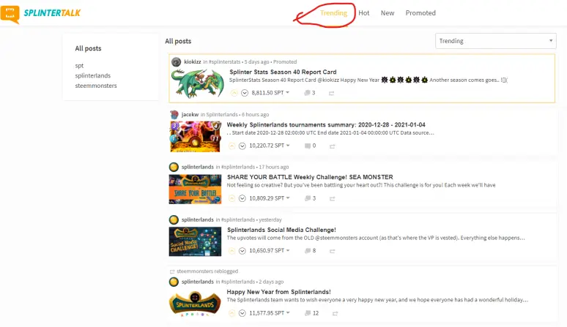Open comments on SHARE YOUR BATTLE post
567x327 pixels.
[x=311, y=198]
